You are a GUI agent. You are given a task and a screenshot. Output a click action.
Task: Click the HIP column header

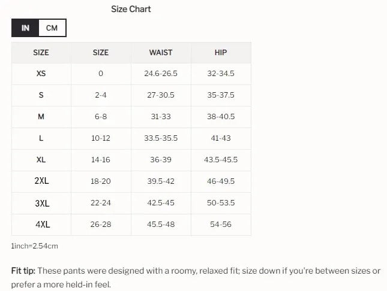coord(221,53)
